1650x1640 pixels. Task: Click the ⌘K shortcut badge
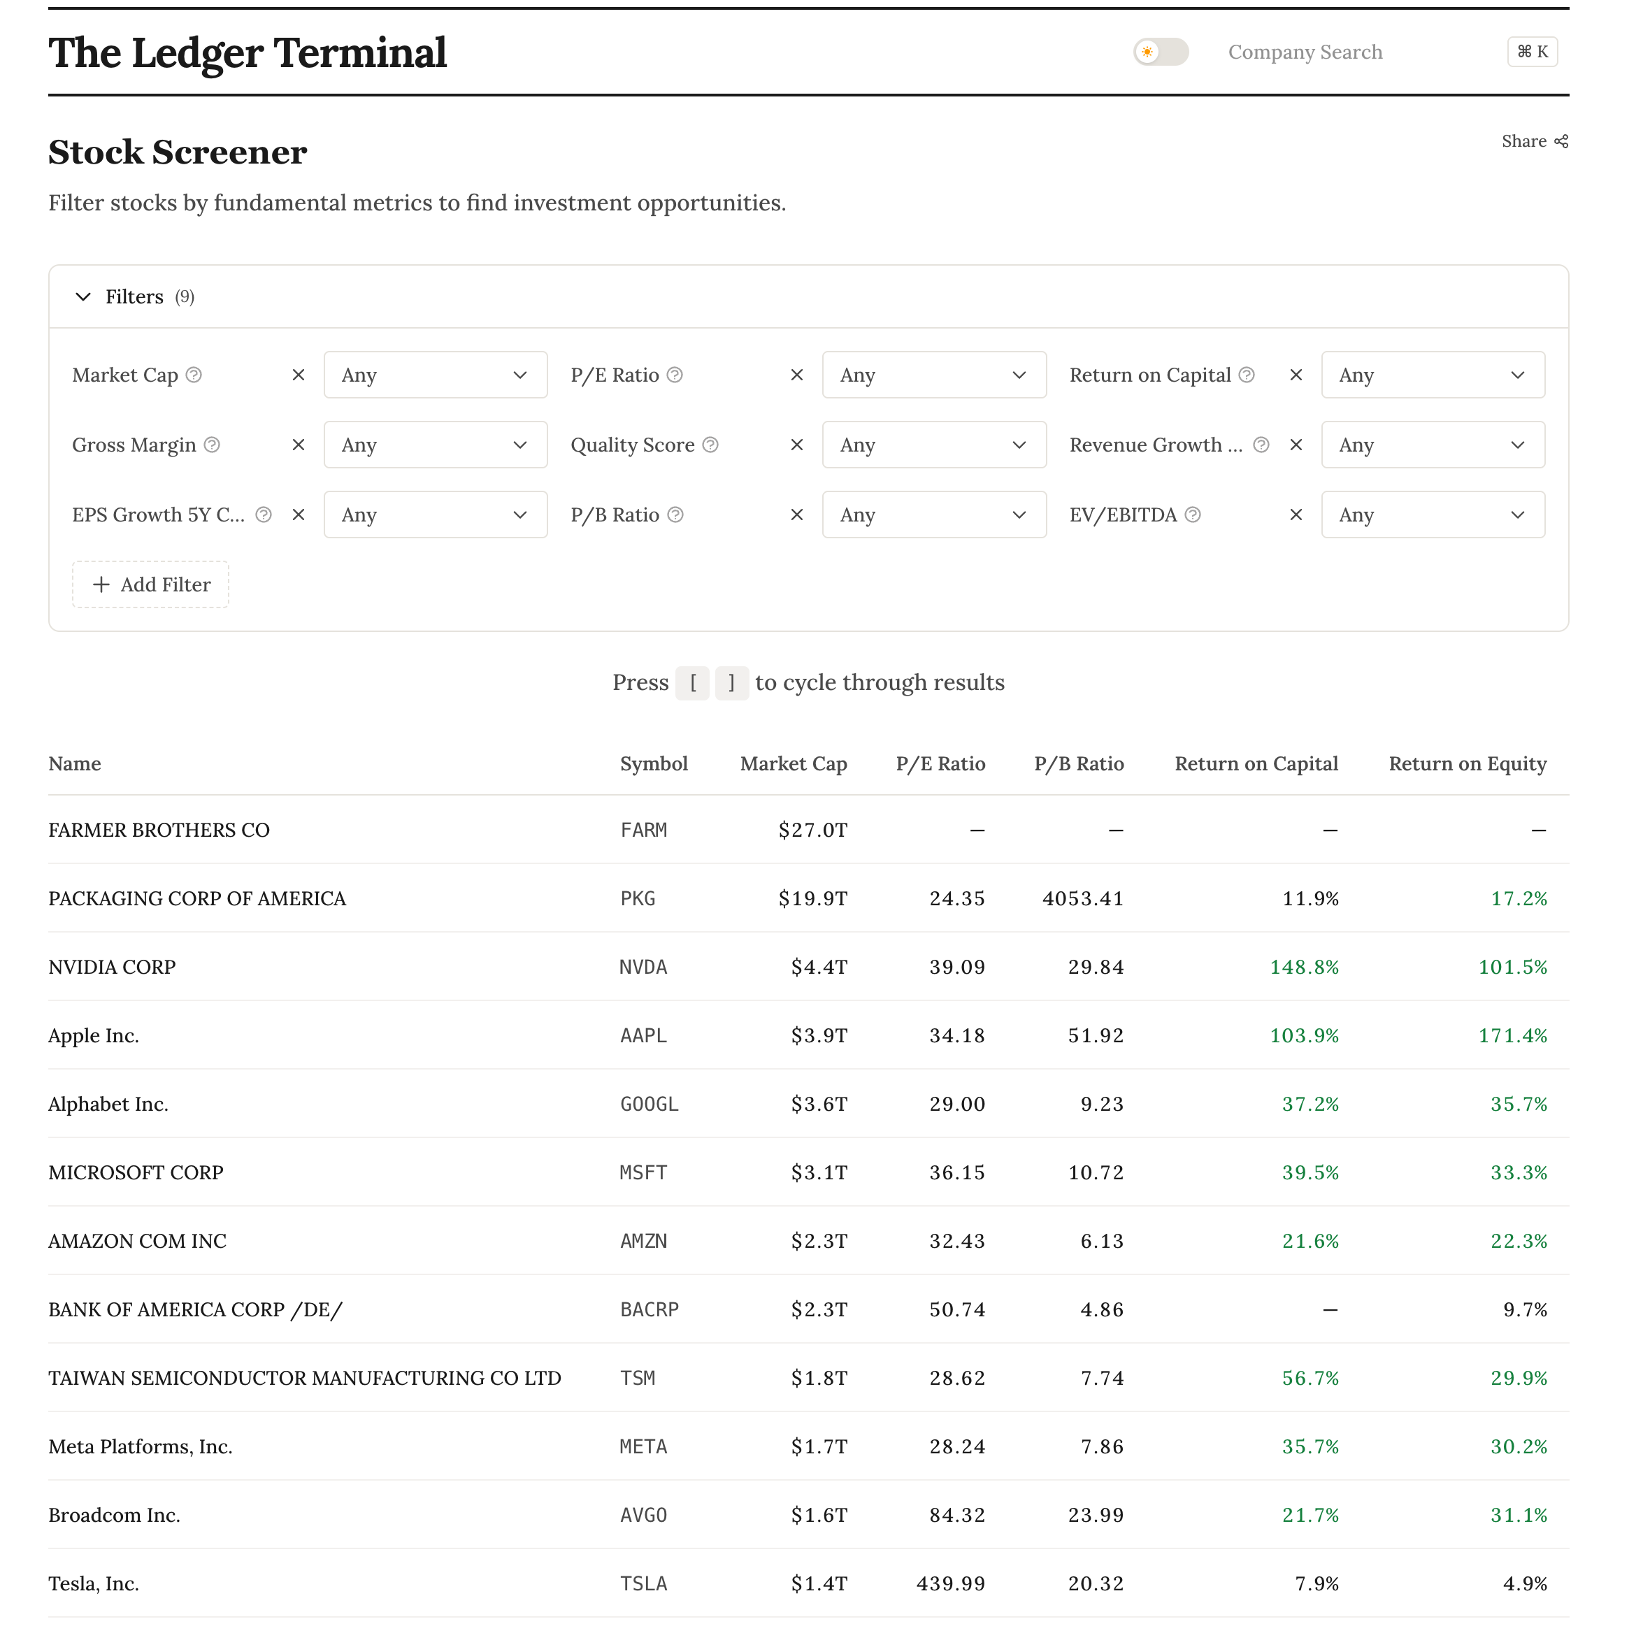1532,52
